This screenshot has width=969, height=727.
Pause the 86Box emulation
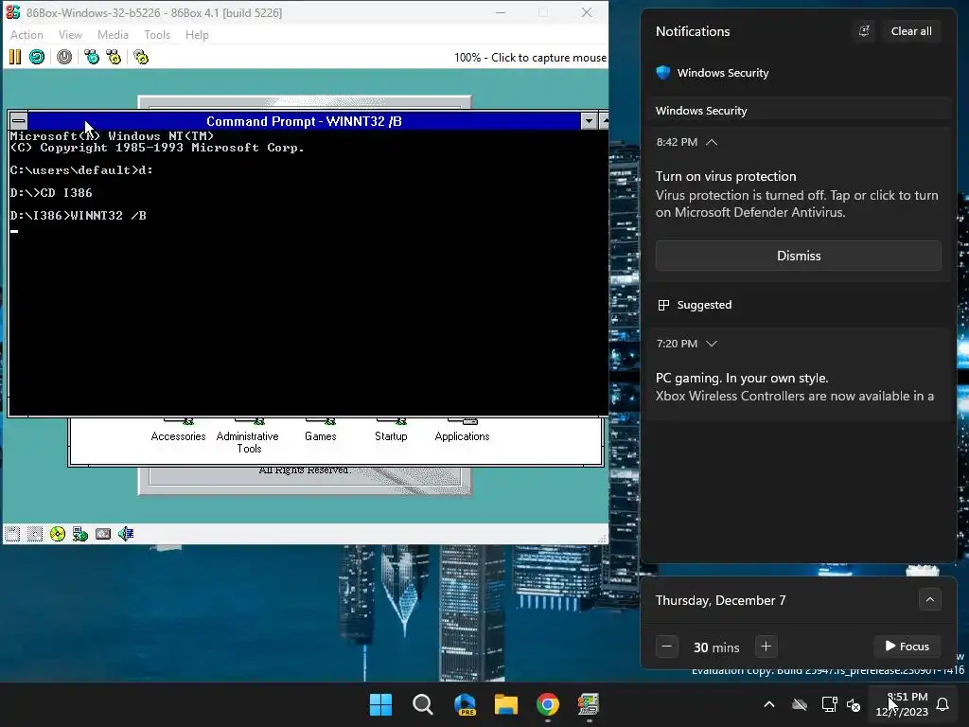(x=15, y=58)
